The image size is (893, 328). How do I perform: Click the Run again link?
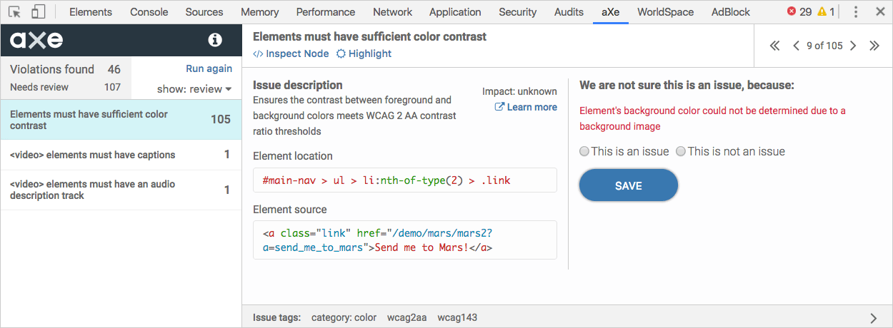point(209,68)
